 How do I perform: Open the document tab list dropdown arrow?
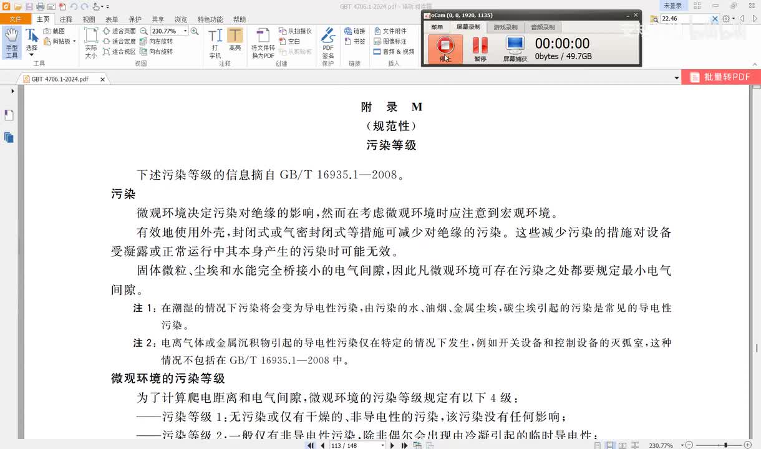point(677,79)
